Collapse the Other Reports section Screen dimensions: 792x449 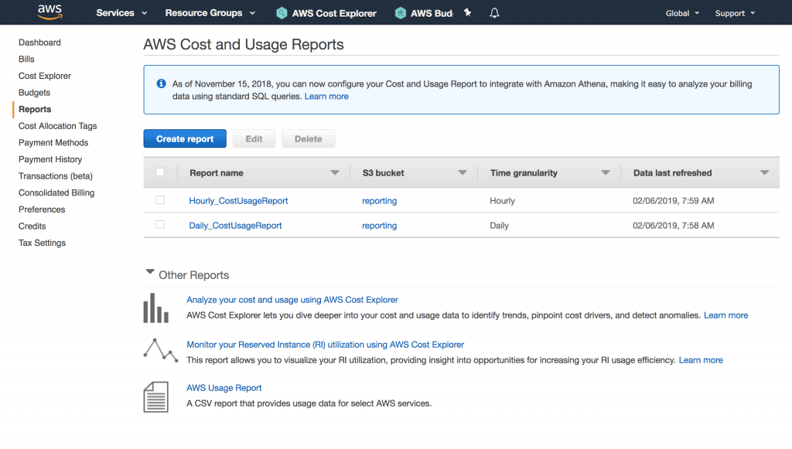click(x=149, y=271)
